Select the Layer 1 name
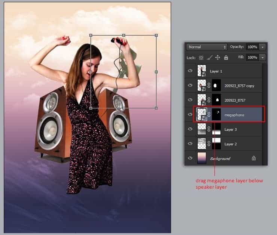 pos(216,71)
